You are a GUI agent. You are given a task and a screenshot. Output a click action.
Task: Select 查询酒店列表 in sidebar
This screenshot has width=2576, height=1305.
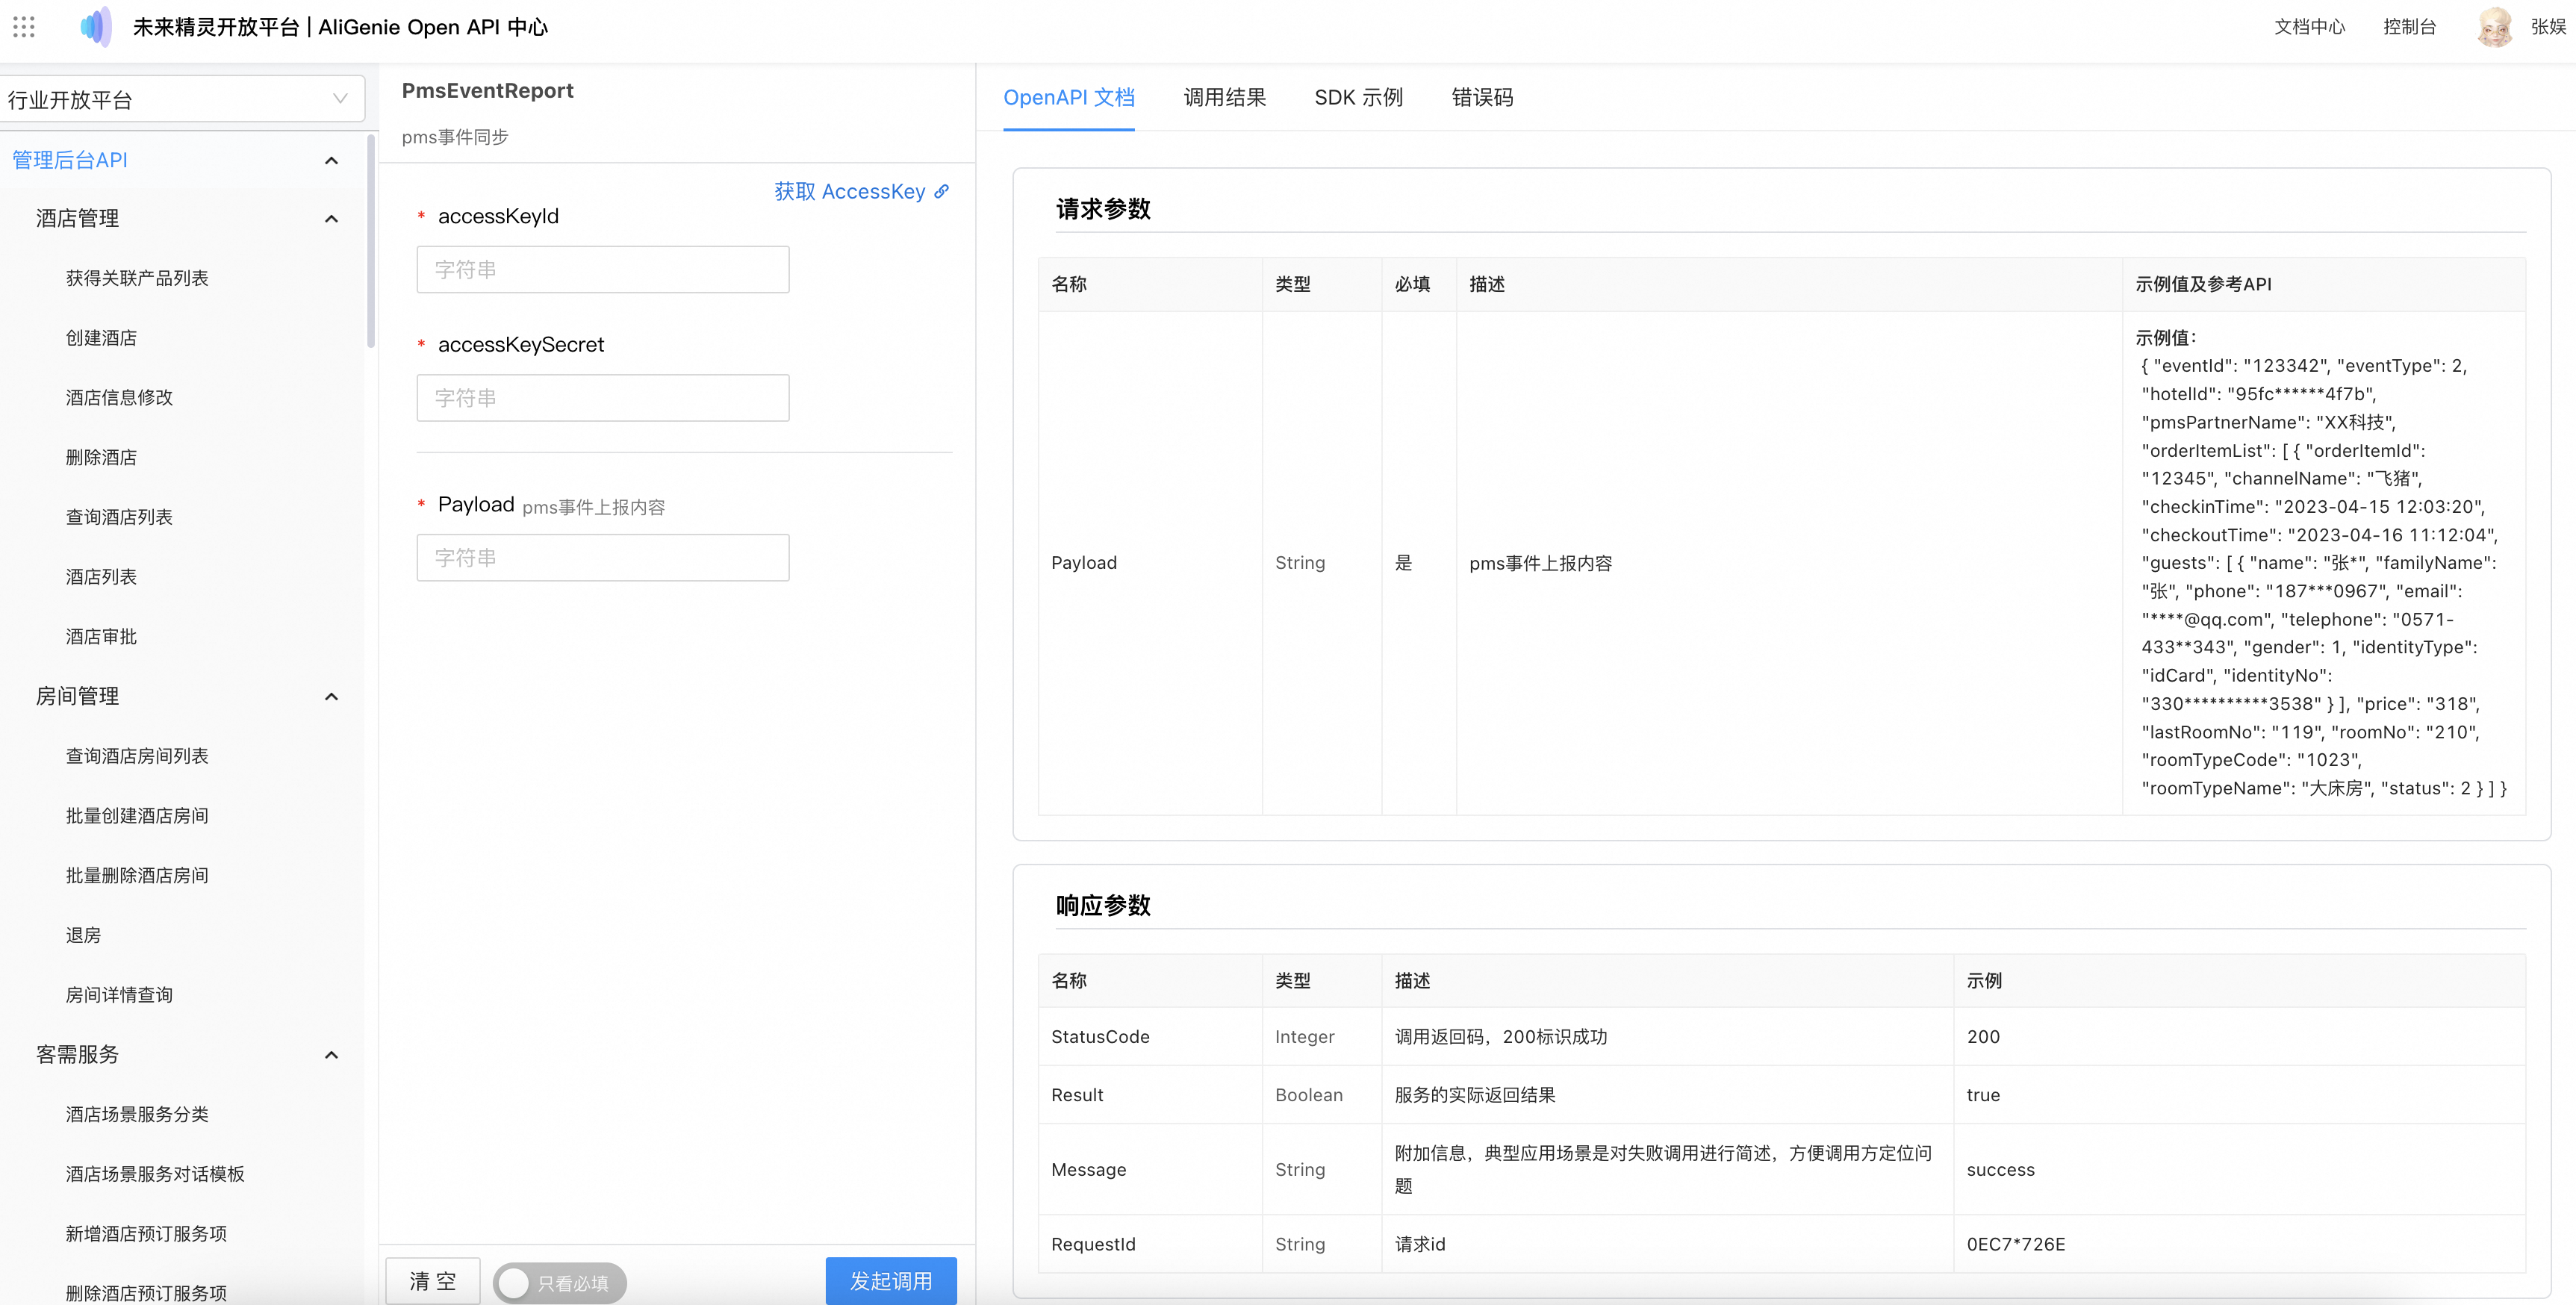coord(119,517)
